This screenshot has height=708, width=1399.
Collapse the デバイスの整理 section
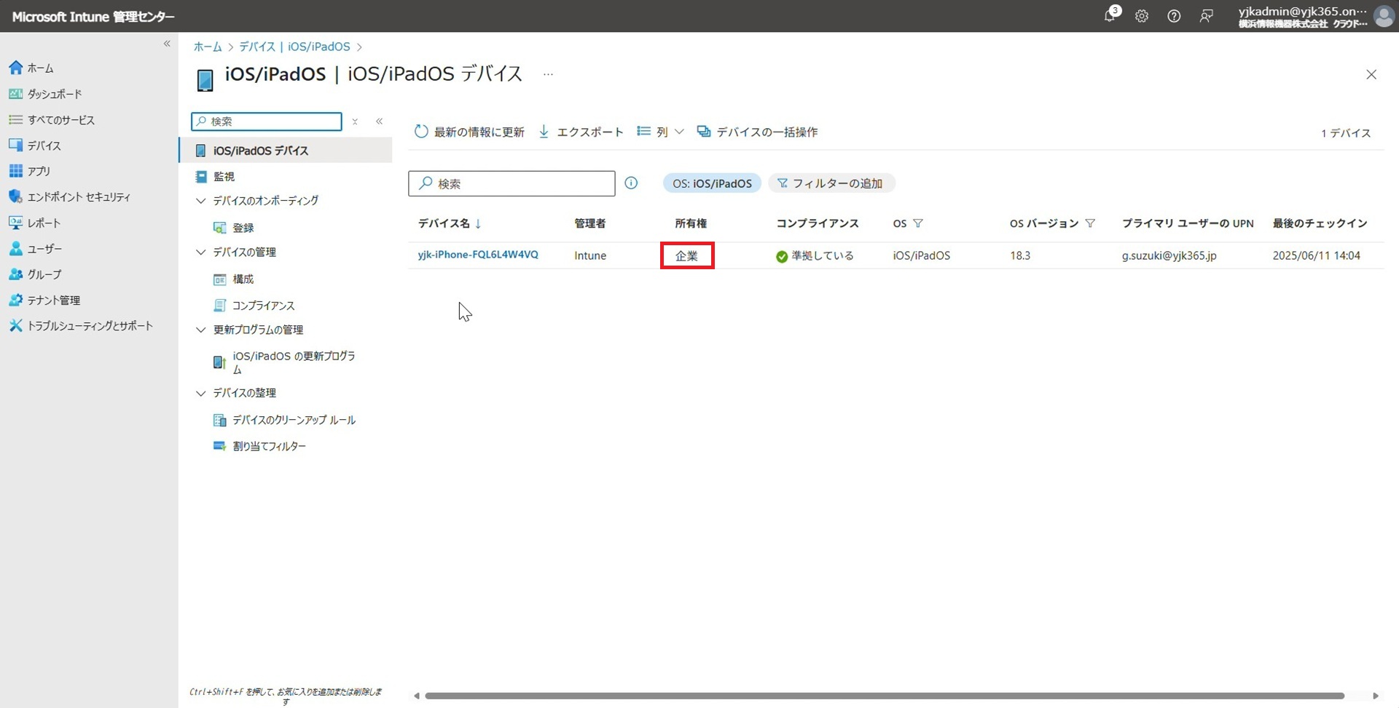(x=200, y=393)
